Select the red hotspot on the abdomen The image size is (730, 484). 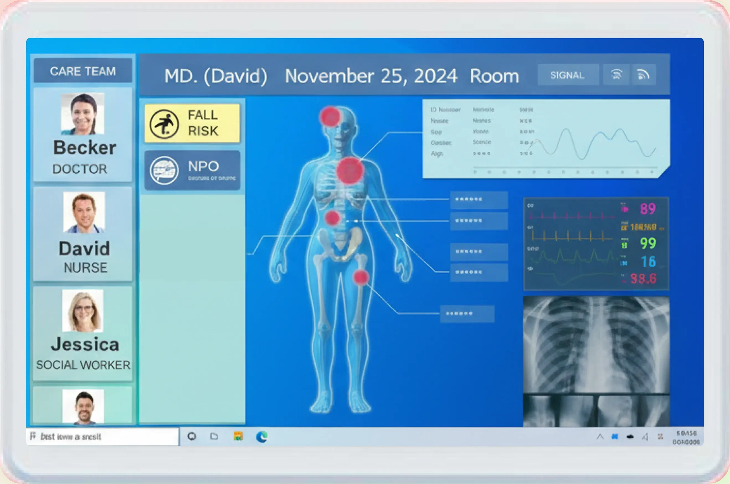[x=332, y=218]
